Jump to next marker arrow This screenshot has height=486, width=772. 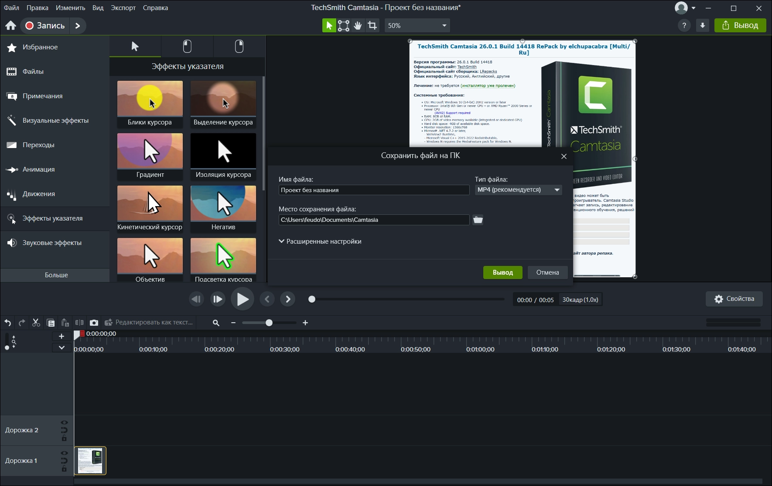(288, 299)
